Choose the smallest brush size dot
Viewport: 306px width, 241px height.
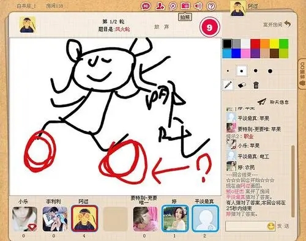click(x=228, y=71)
